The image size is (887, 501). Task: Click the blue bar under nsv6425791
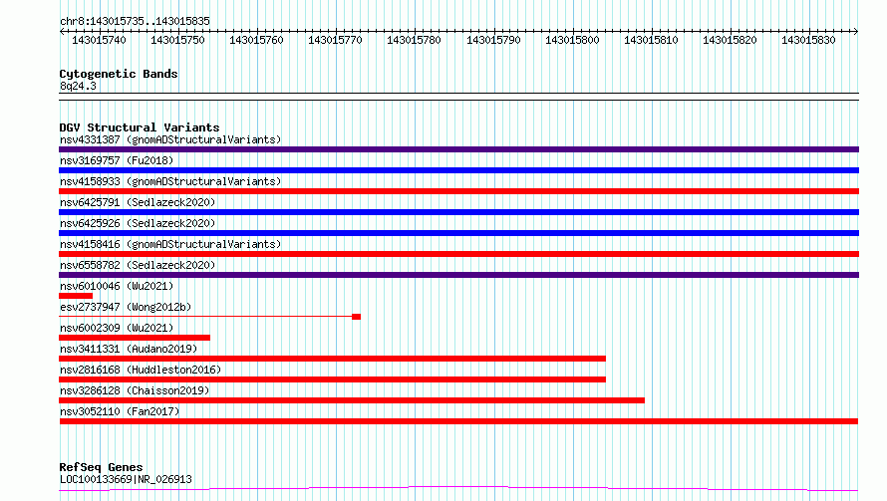458,212
